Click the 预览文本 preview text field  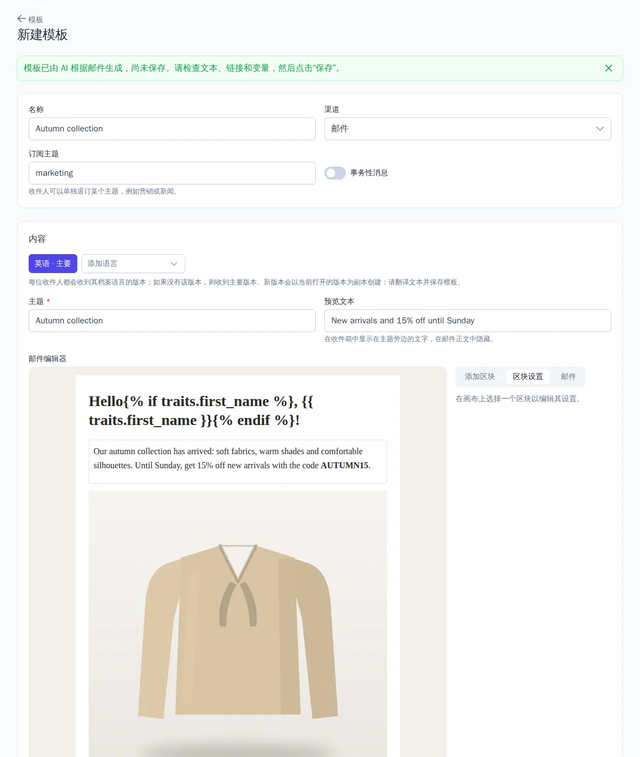pos(468,321)
